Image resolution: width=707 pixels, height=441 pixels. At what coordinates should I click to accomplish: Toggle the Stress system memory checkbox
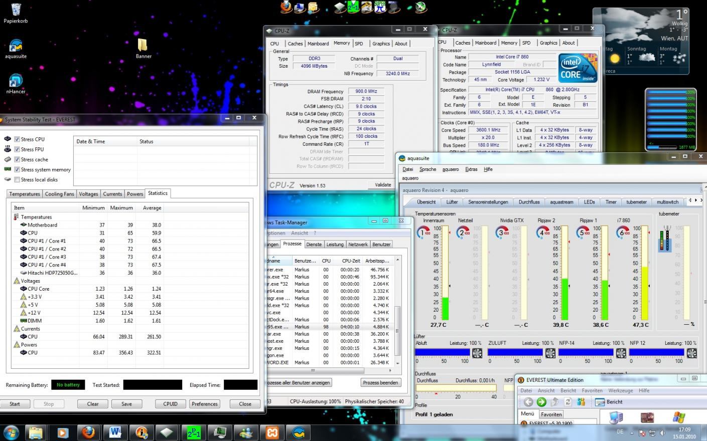click(17, 169)
